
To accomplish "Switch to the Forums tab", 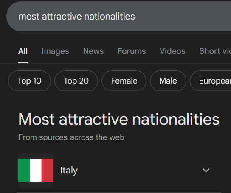I will pyautogui.click(x=132, y=51).
